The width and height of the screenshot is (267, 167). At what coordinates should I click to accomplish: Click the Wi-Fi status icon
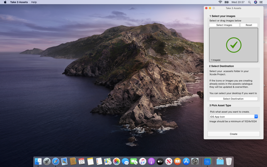click(220, 2)
